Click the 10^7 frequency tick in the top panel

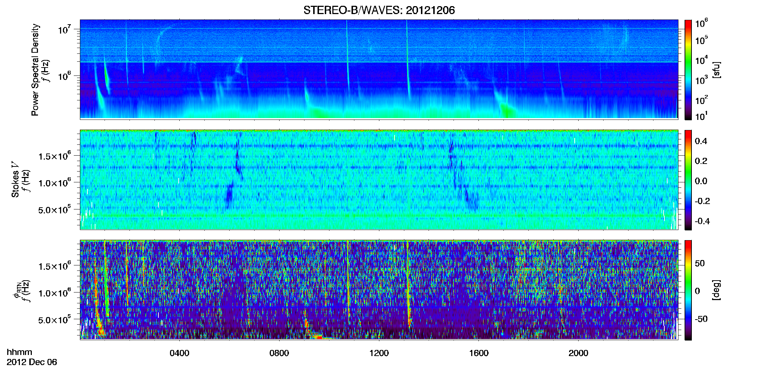click(65, 30)
